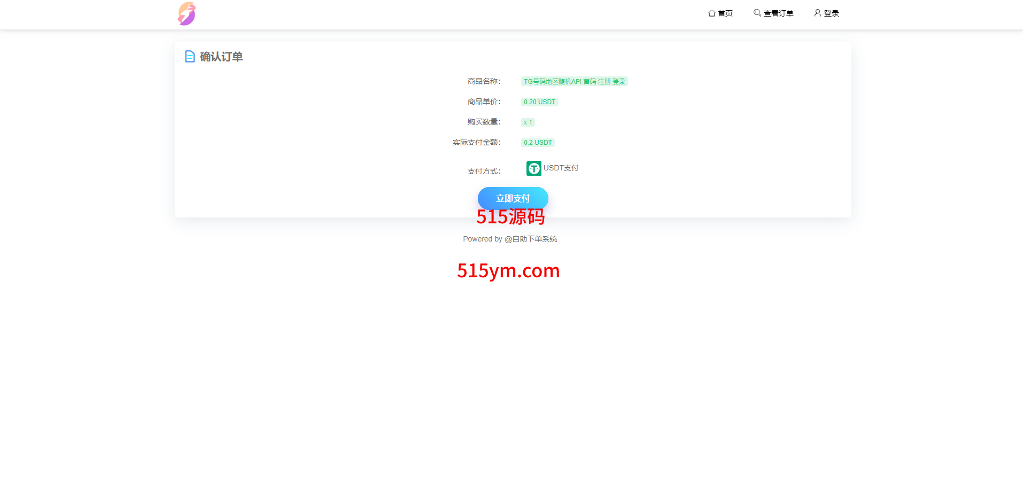1023x491 pixels.
Task: Open the 首页 home menu item
Action: click(725, 13)
